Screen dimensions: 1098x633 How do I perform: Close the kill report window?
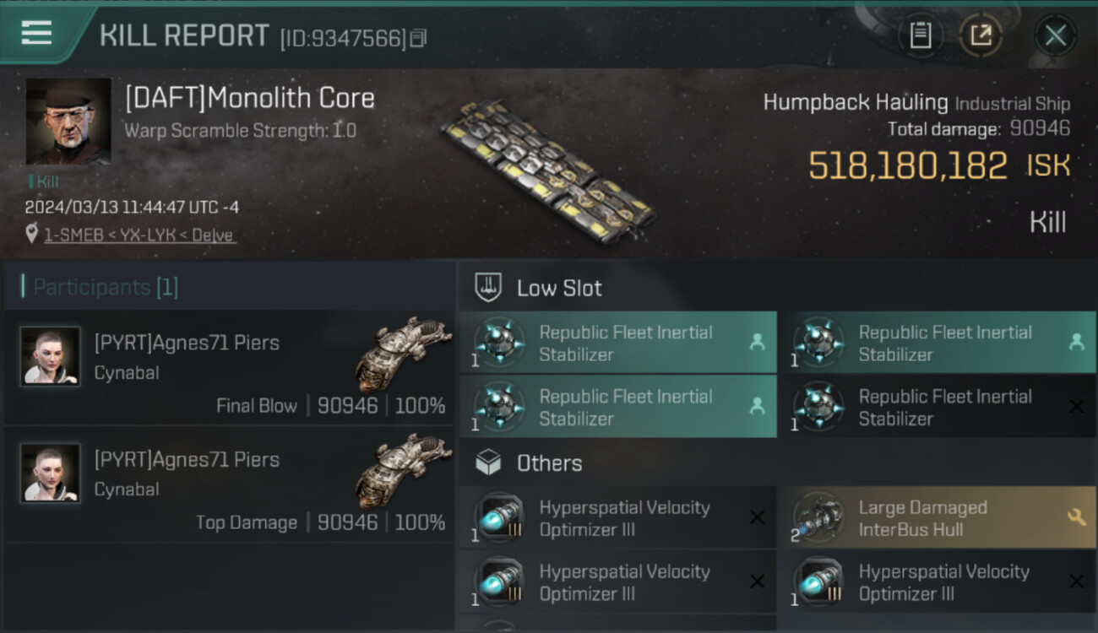[1055, 35]
